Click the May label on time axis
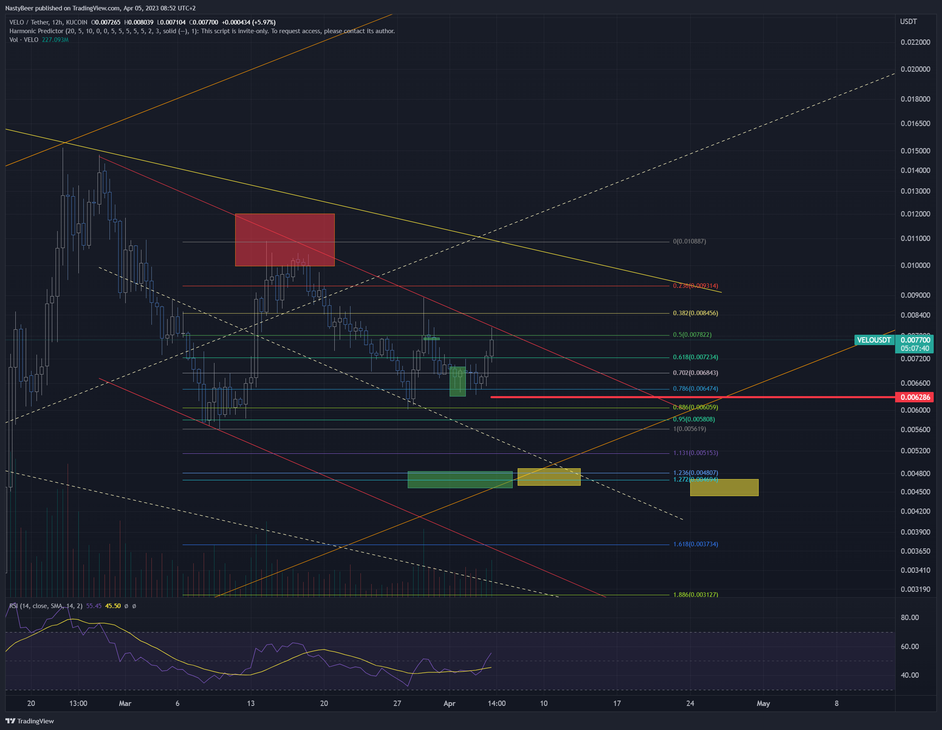The image size is (942, 730). click(x=763, y=703)
